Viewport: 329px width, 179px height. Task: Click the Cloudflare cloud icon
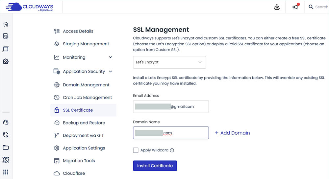click(x=57, y=173)
